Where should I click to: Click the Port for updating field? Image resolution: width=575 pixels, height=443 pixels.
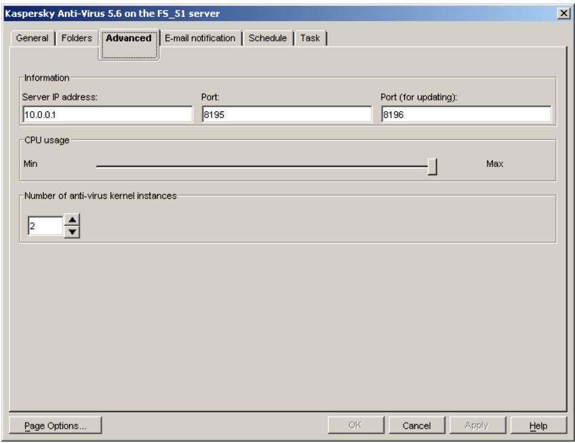[x=466, y=115]
